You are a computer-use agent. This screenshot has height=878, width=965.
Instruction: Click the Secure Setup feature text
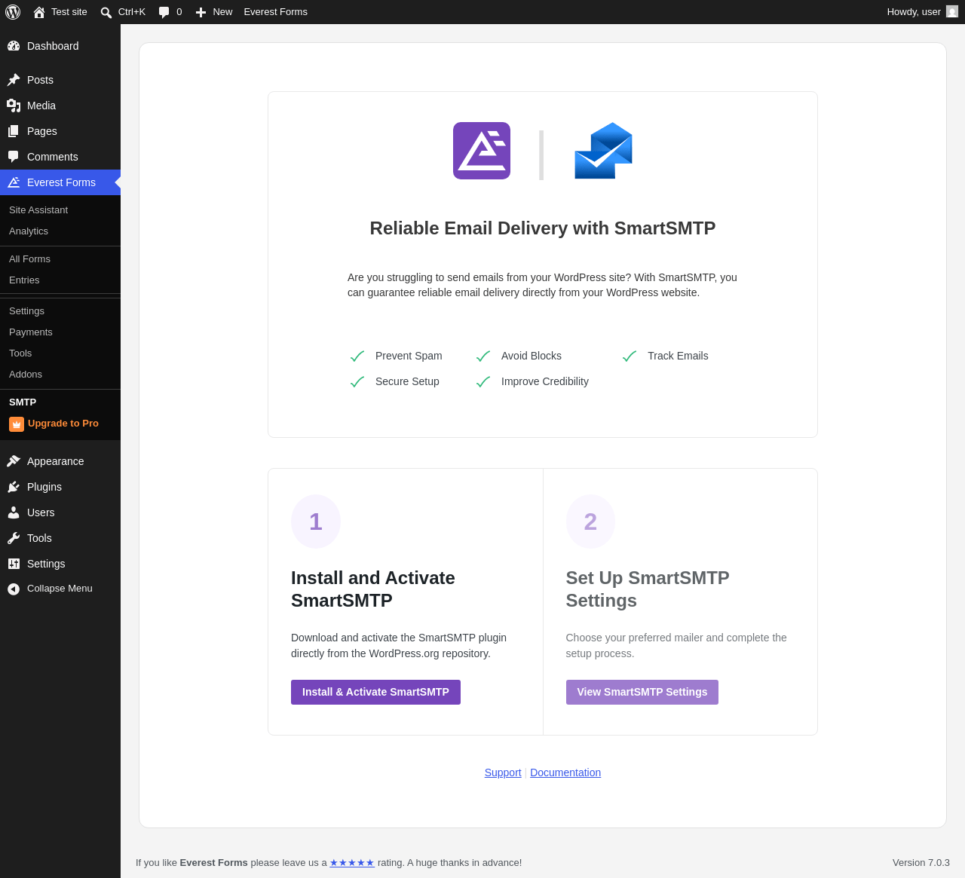click(x=407, y=381)
